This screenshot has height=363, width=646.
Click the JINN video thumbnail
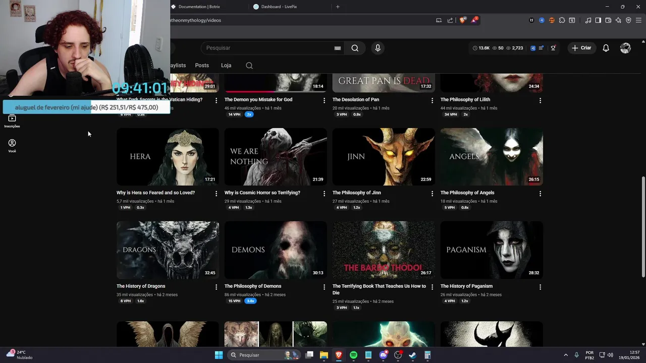tap(384, 157)
